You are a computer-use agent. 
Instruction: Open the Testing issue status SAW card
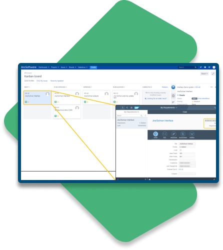(67, 112)
